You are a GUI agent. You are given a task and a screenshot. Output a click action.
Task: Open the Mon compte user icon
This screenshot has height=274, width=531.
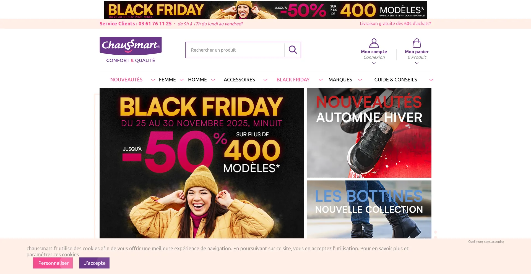pos(374,43)
